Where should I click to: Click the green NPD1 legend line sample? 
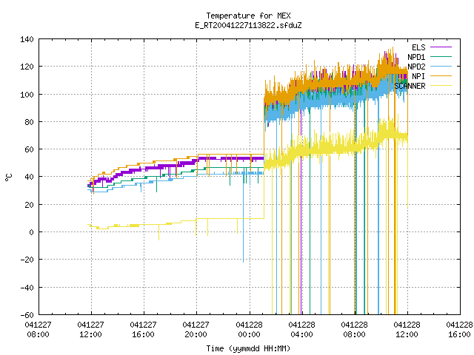[441, 56]
